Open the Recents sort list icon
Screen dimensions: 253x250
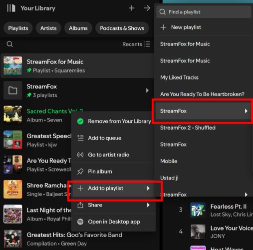[x=147, y=44]
